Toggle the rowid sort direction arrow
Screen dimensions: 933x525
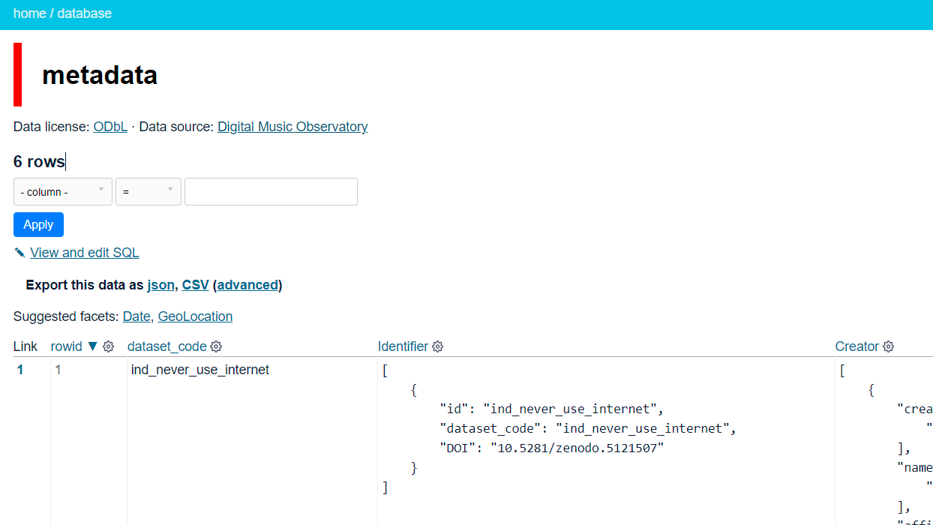coord(92,346)
